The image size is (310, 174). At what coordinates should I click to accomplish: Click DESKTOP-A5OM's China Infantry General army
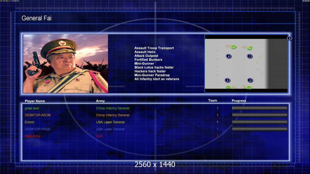pos(113,115)
